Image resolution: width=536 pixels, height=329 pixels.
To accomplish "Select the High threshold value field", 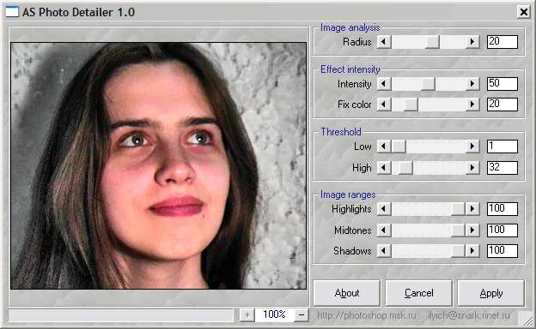I will 502,168.
